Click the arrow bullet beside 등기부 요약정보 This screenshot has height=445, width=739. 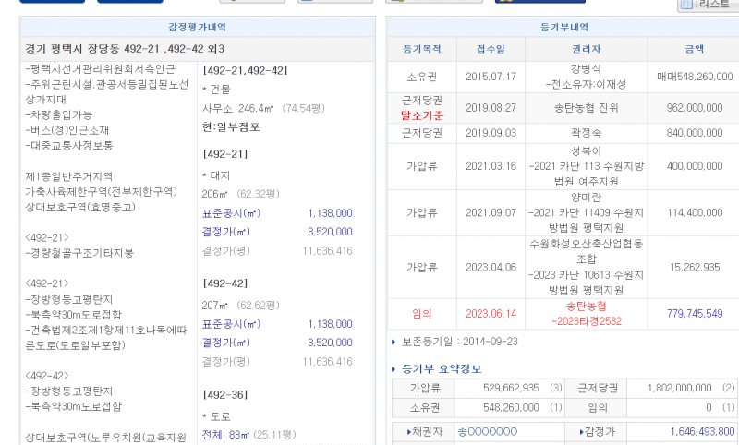coord(395,369)
